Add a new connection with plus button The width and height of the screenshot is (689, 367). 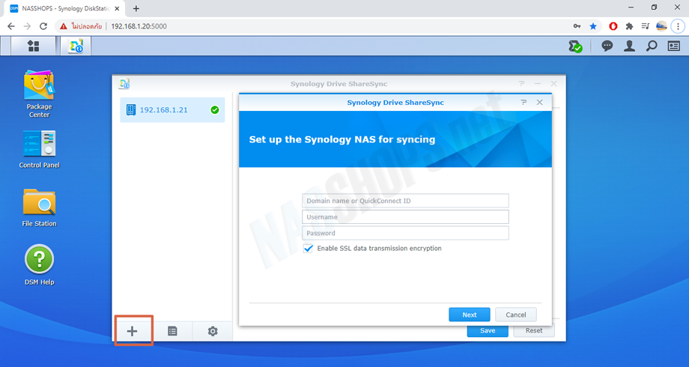coord(133,331)
